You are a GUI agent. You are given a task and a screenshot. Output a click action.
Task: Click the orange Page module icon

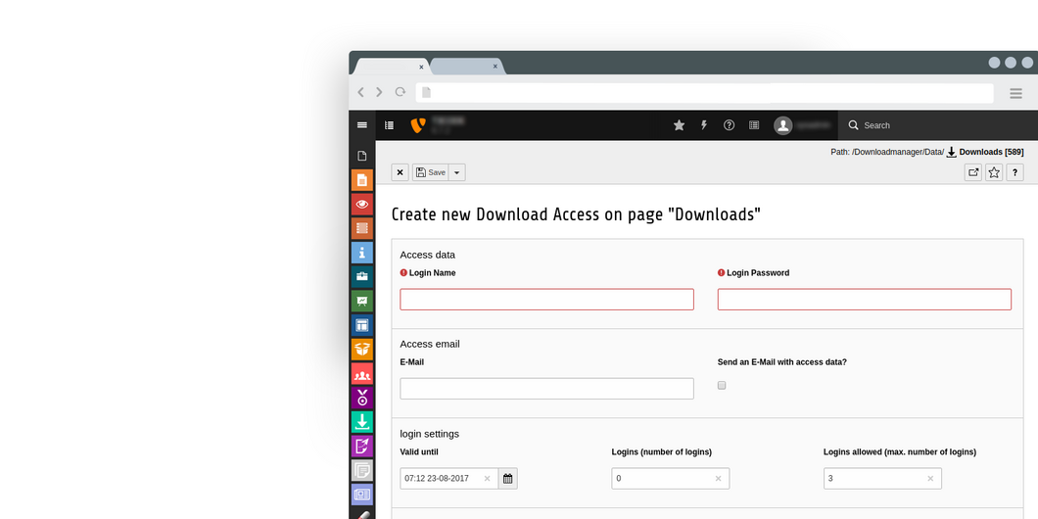pos(362,180)
